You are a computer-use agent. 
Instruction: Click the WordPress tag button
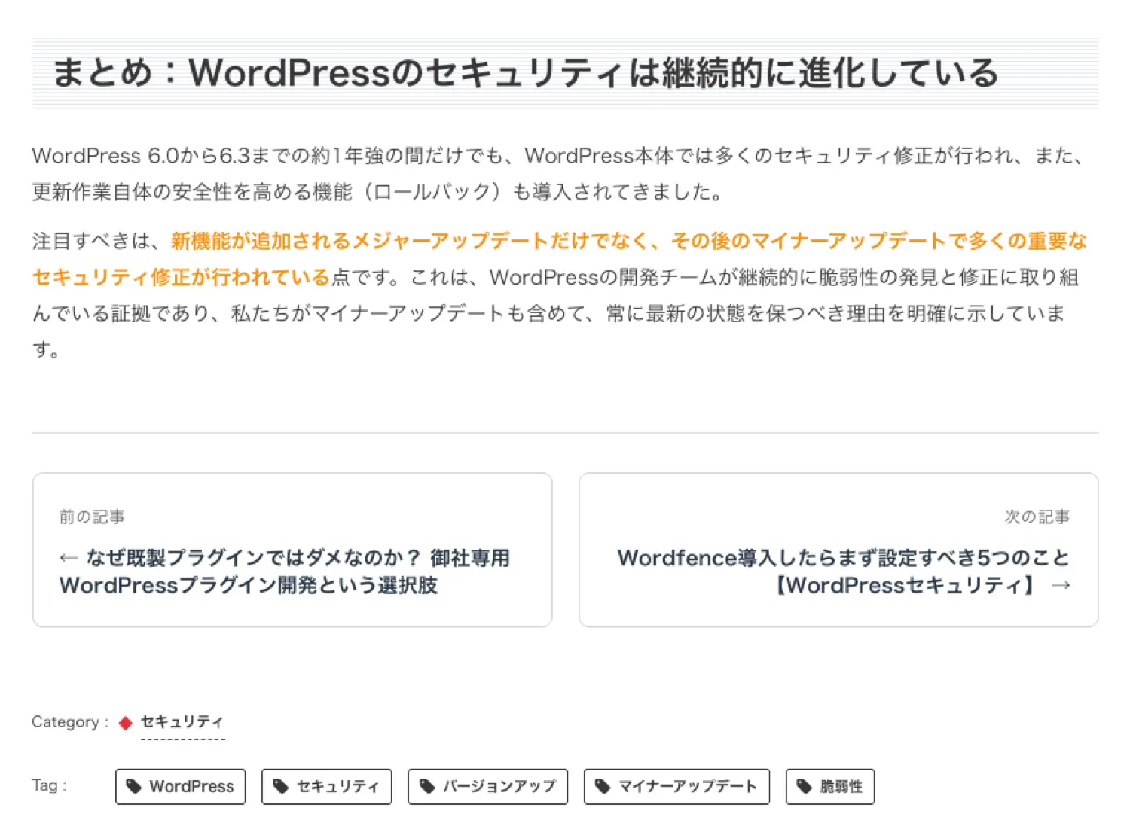click(181, 786)
